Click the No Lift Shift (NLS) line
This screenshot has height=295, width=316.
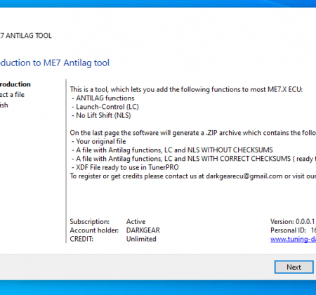point(101,115)
